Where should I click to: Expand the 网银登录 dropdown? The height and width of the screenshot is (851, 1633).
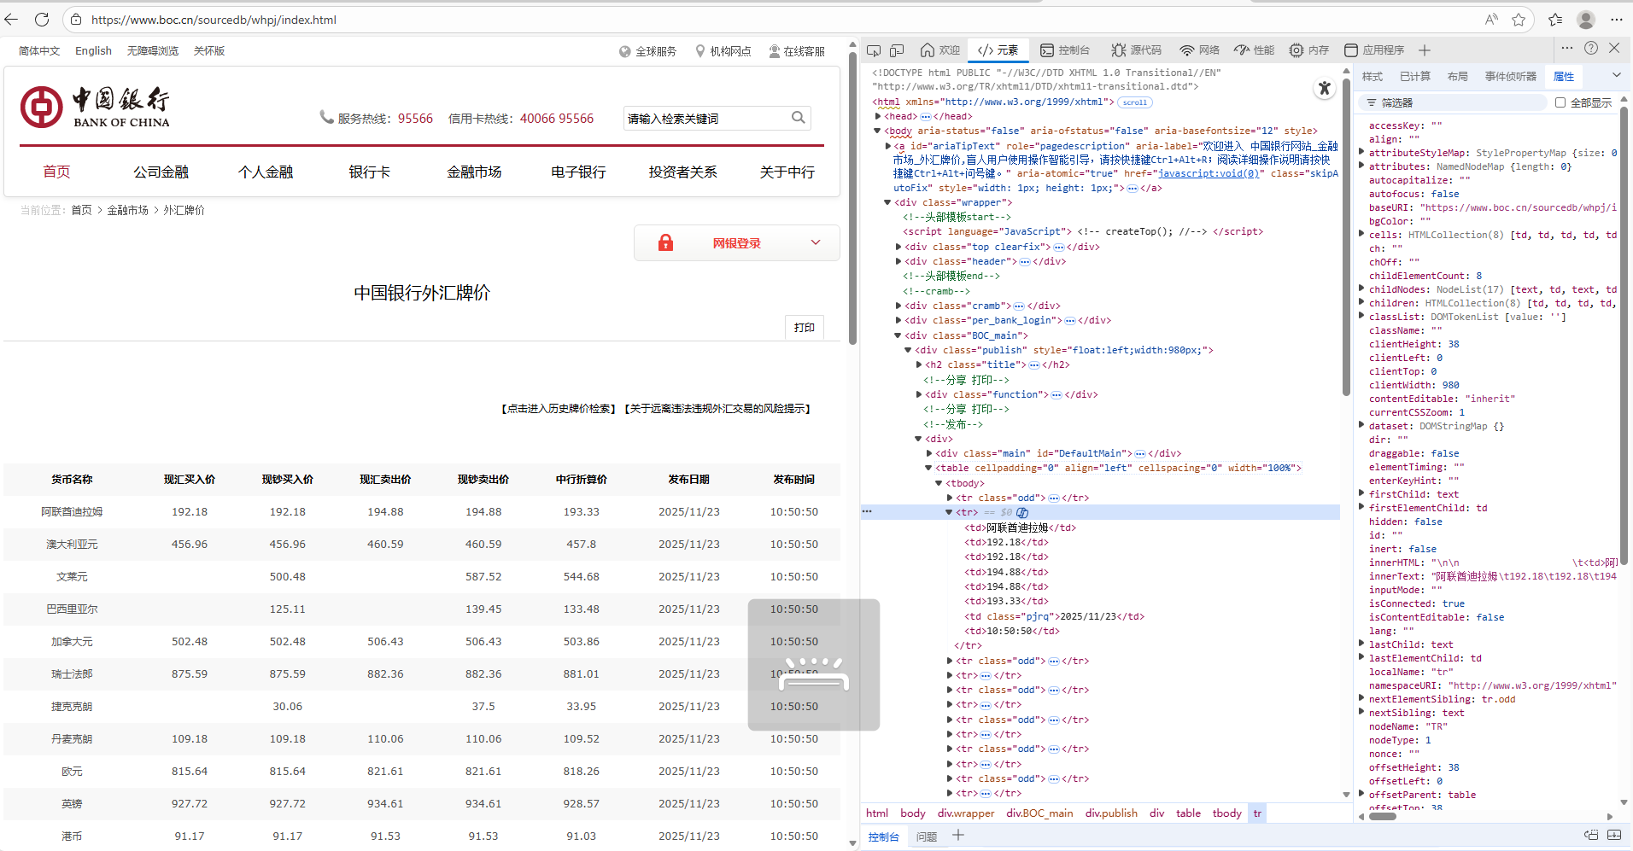pos(737,243)
